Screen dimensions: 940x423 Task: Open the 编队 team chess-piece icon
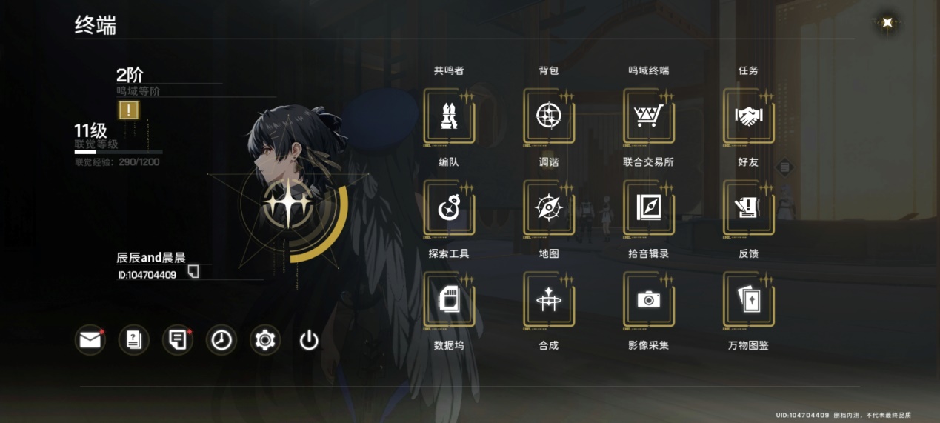coord(449,116)
